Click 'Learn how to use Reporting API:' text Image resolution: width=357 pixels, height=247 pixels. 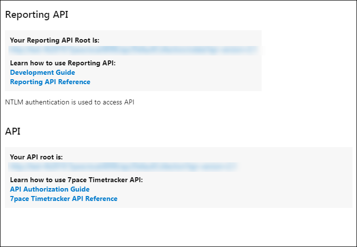pyautogui.click(x=63, y=63)
